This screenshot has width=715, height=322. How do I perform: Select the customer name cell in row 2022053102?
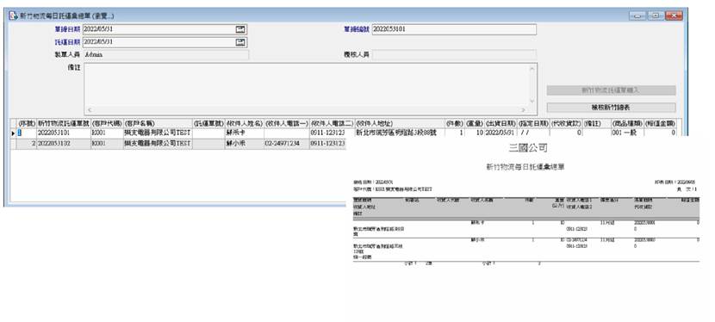click(x=158, y=144)
